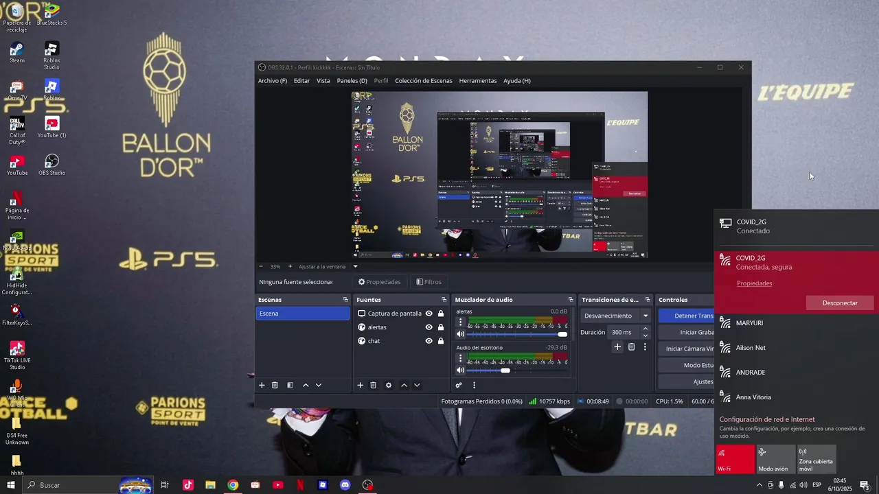This screenshot has height=494, width=879.
Task: Click the alertas volume slider
Action: 518,334
